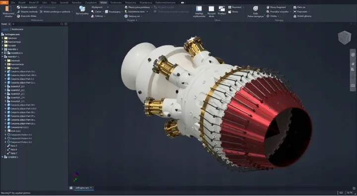Toggle Stopnie swobody display
The image size is (357, 196).
point(27,11)
